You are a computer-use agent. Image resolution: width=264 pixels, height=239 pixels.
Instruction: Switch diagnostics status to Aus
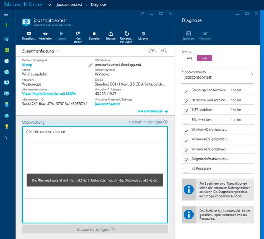coord(190,58)
